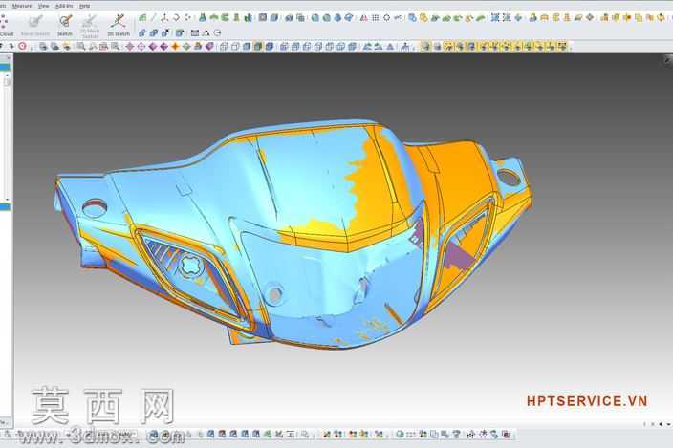
Task: Select the 3D scanned cover model in the viewport
Action: pos(296,234)
